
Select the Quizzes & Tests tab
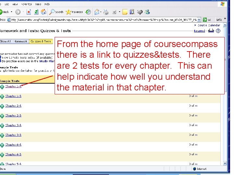tap(41, 41)
